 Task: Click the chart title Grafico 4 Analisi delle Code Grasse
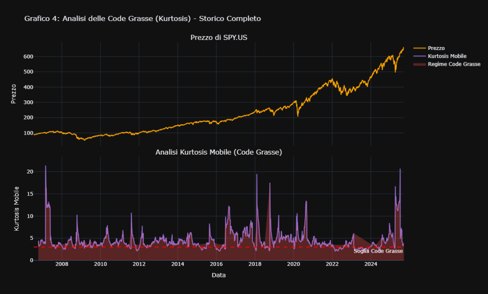[x=142, y=19]
